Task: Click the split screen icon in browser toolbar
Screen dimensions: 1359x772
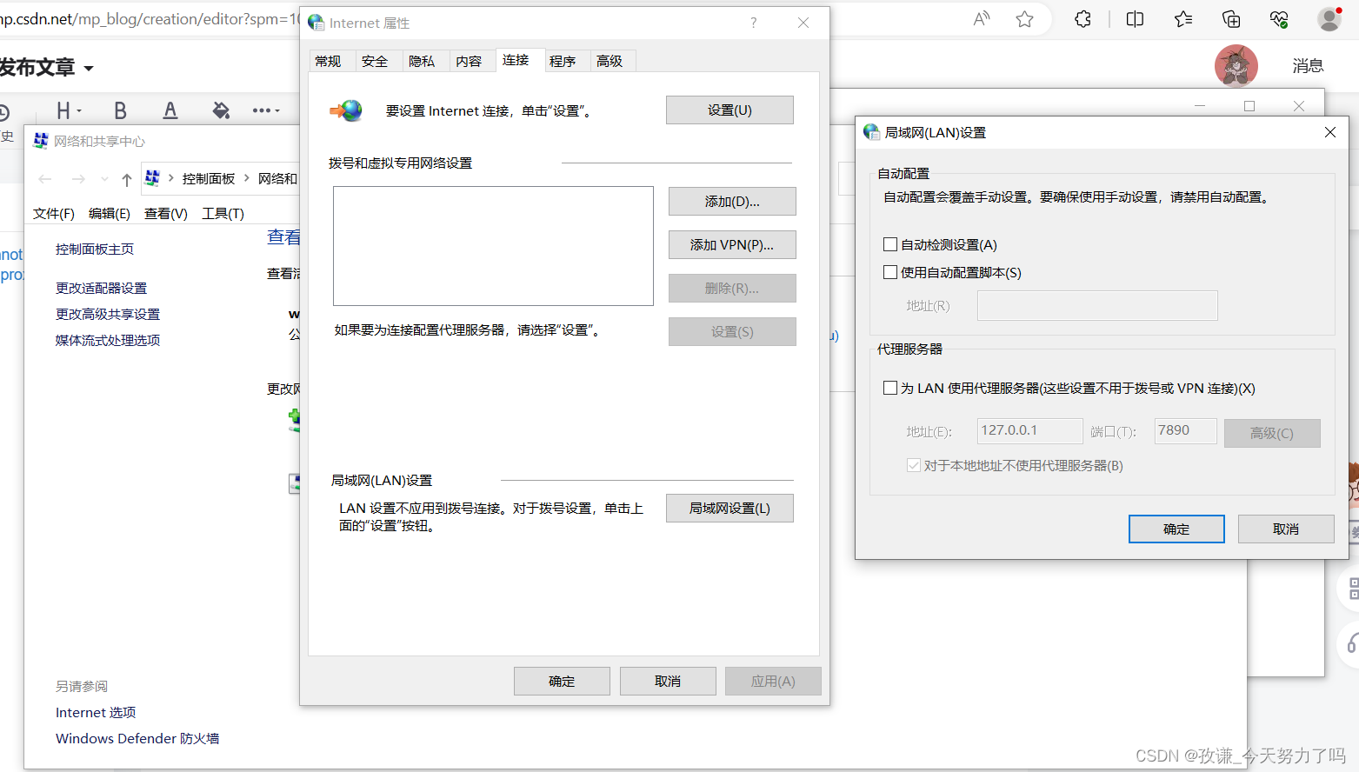Action: point(1135,18)
